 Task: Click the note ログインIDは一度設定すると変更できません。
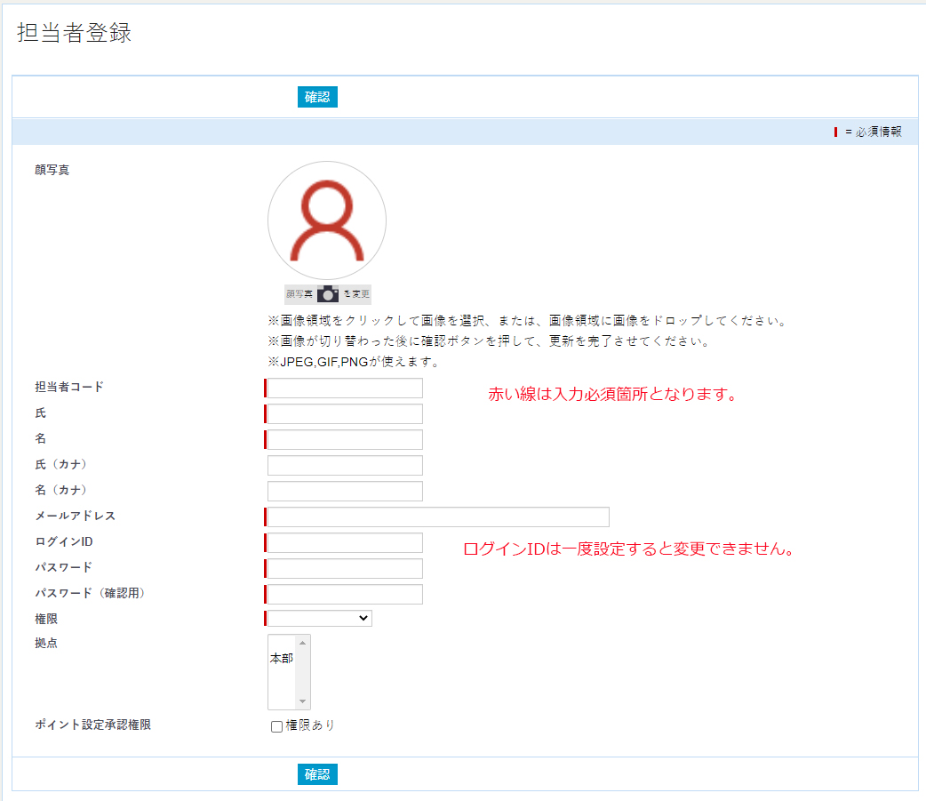click(628, 549)
